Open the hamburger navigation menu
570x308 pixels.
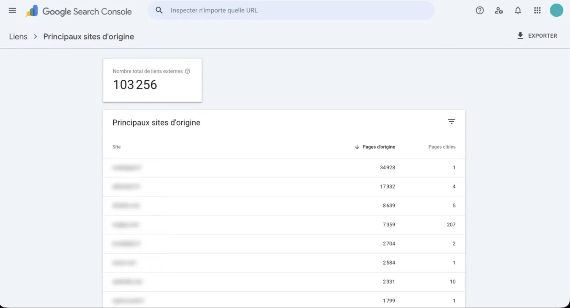coord(12,11)
